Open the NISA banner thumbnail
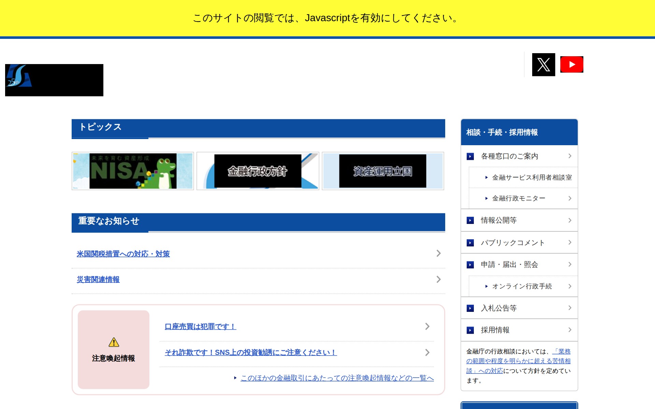 pyautogui.click(x=133, y=171)
